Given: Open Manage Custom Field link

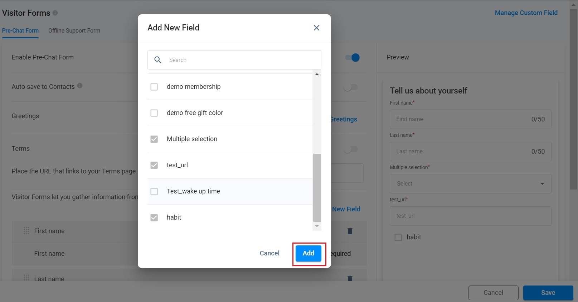Looking at the screenshot, I should pos(526,13).
